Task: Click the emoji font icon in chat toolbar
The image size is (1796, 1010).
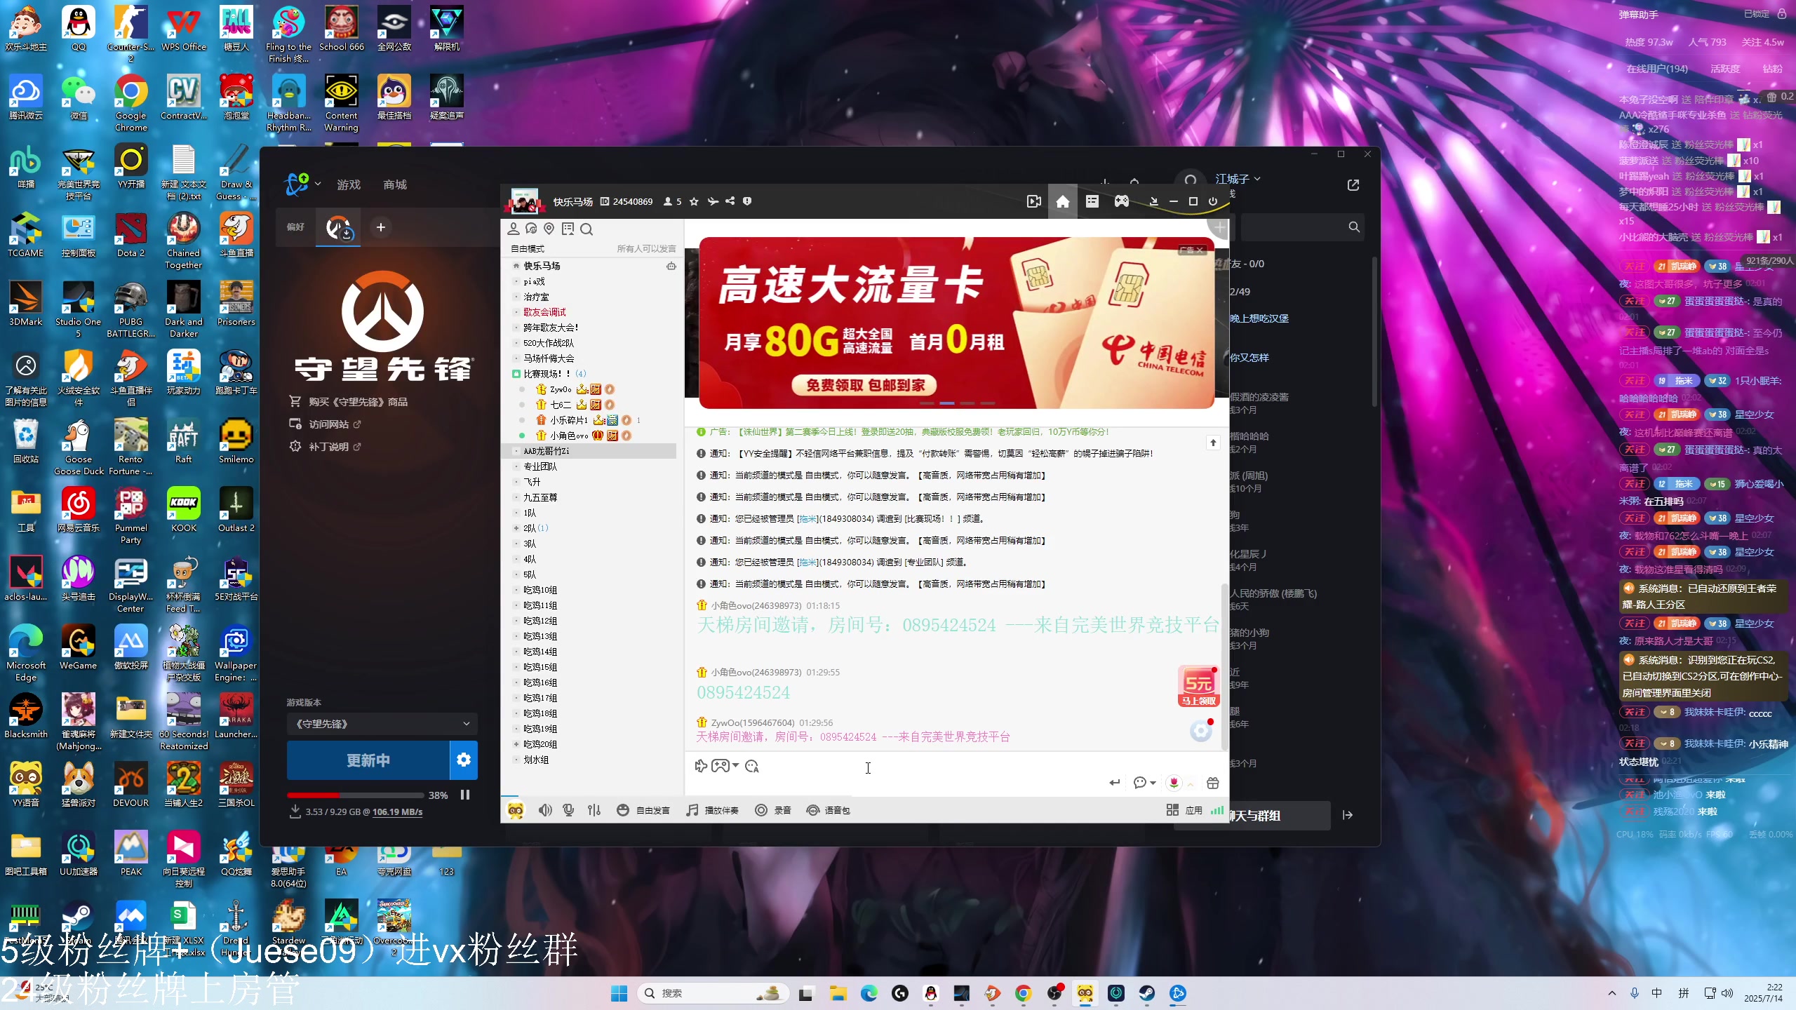Action: coord(752,766)
